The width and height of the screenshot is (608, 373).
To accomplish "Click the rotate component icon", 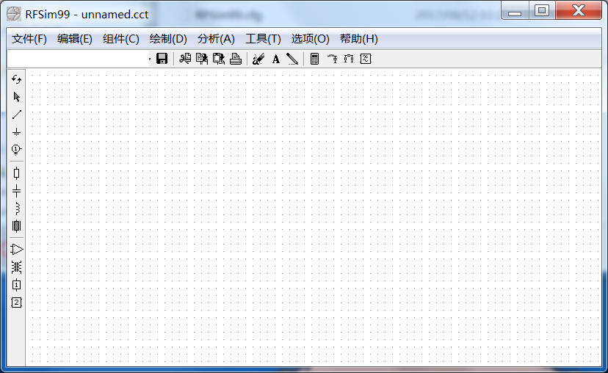I will [16, 79].
